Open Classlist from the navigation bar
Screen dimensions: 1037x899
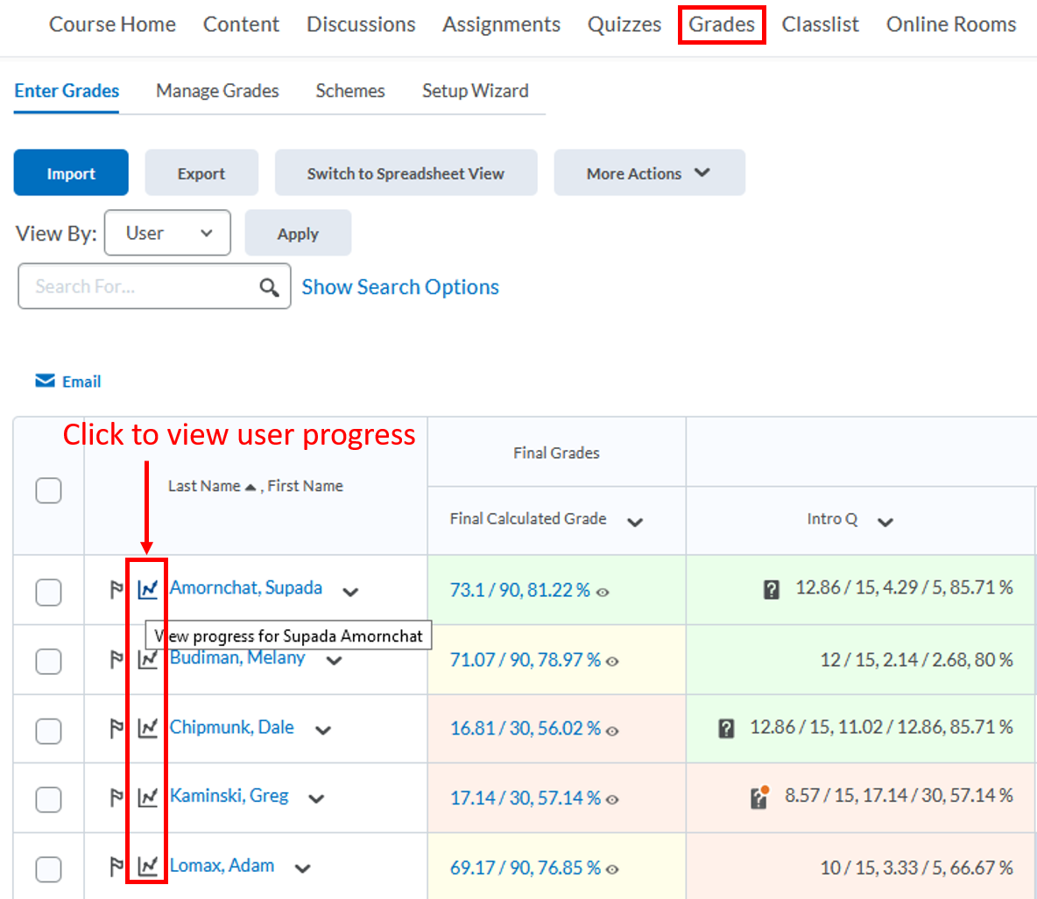(x=820, y=25)
